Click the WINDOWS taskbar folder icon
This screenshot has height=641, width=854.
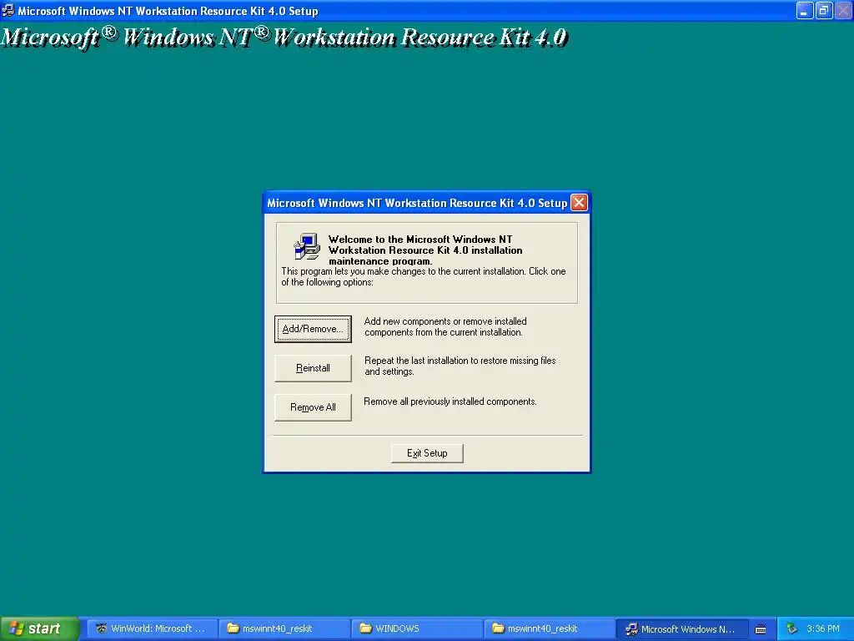pyautogui.click(x=365, y=628)
